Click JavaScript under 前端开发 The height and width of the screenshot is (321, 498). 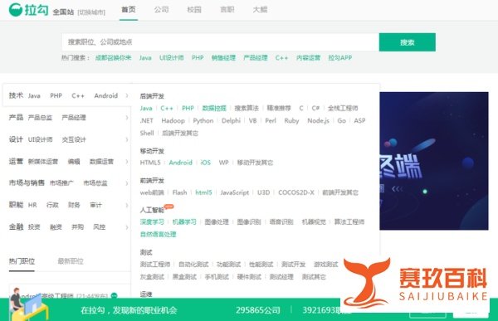(235, 192)
